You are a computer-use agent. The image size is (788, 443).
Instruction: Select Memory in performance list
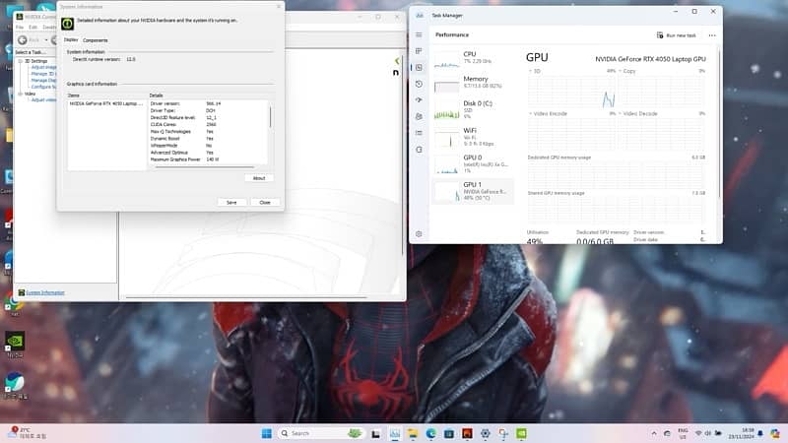(x=475, y=82)
